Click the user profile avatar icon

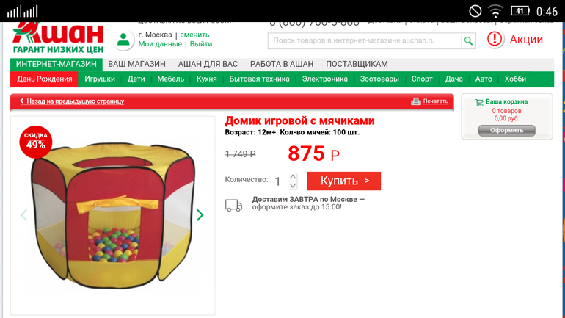(123, 40)
